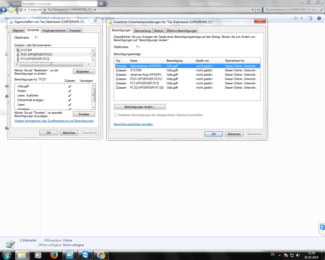325x260 pixels.
Task: Click horizontal scrollbar thumb under user list
Action: pyautogui.click(x=51, y=64)
